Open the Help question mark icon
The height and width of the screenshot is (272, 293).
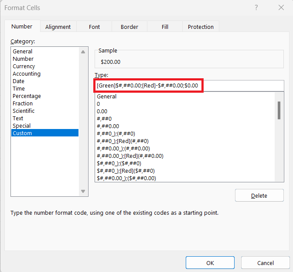pos(256,8)
